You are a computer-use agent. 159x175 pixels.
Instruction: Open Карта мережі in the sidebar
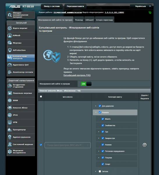click(x=21, y=28)
